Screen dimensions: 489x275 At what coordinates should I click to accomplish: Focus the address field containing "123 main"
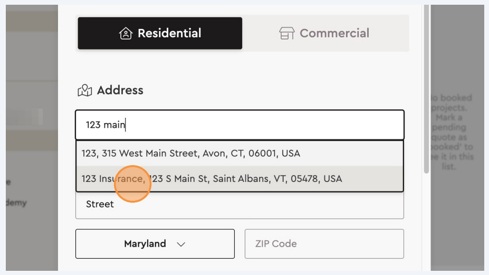click(239, 125)
